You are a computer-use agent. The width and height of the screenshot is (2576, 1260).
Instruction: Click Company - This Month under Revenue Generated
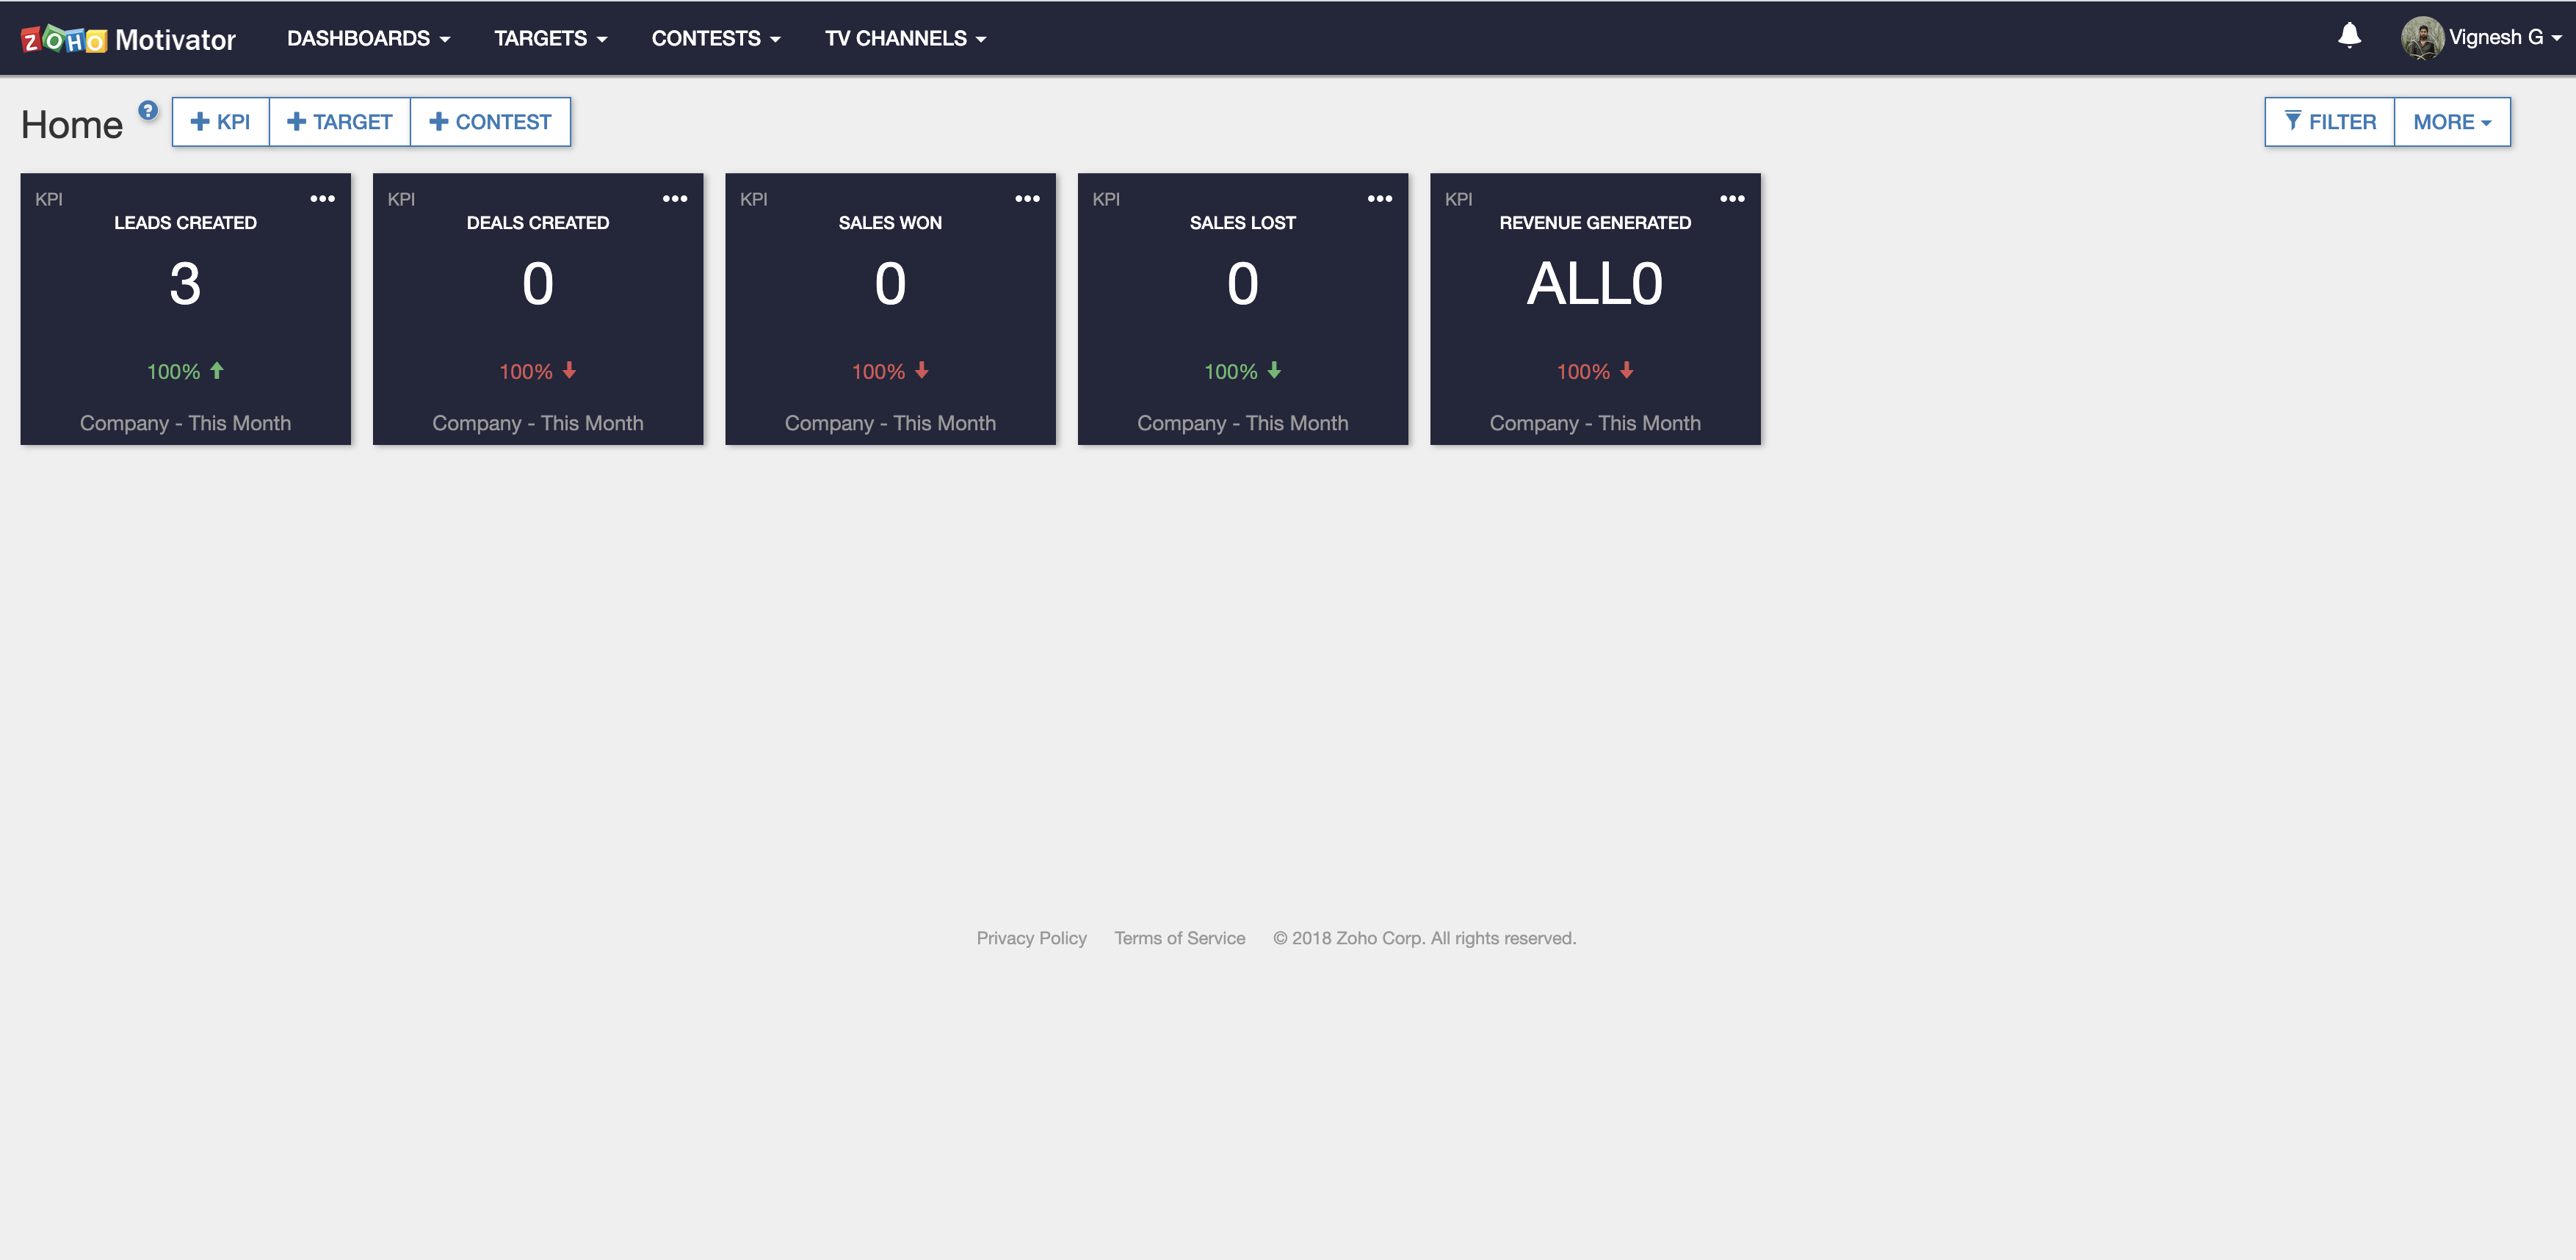click(1595, 423)
